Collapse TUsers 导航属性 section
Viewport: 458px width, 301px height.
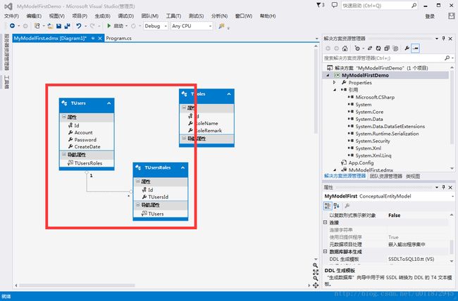coord(63,154)
